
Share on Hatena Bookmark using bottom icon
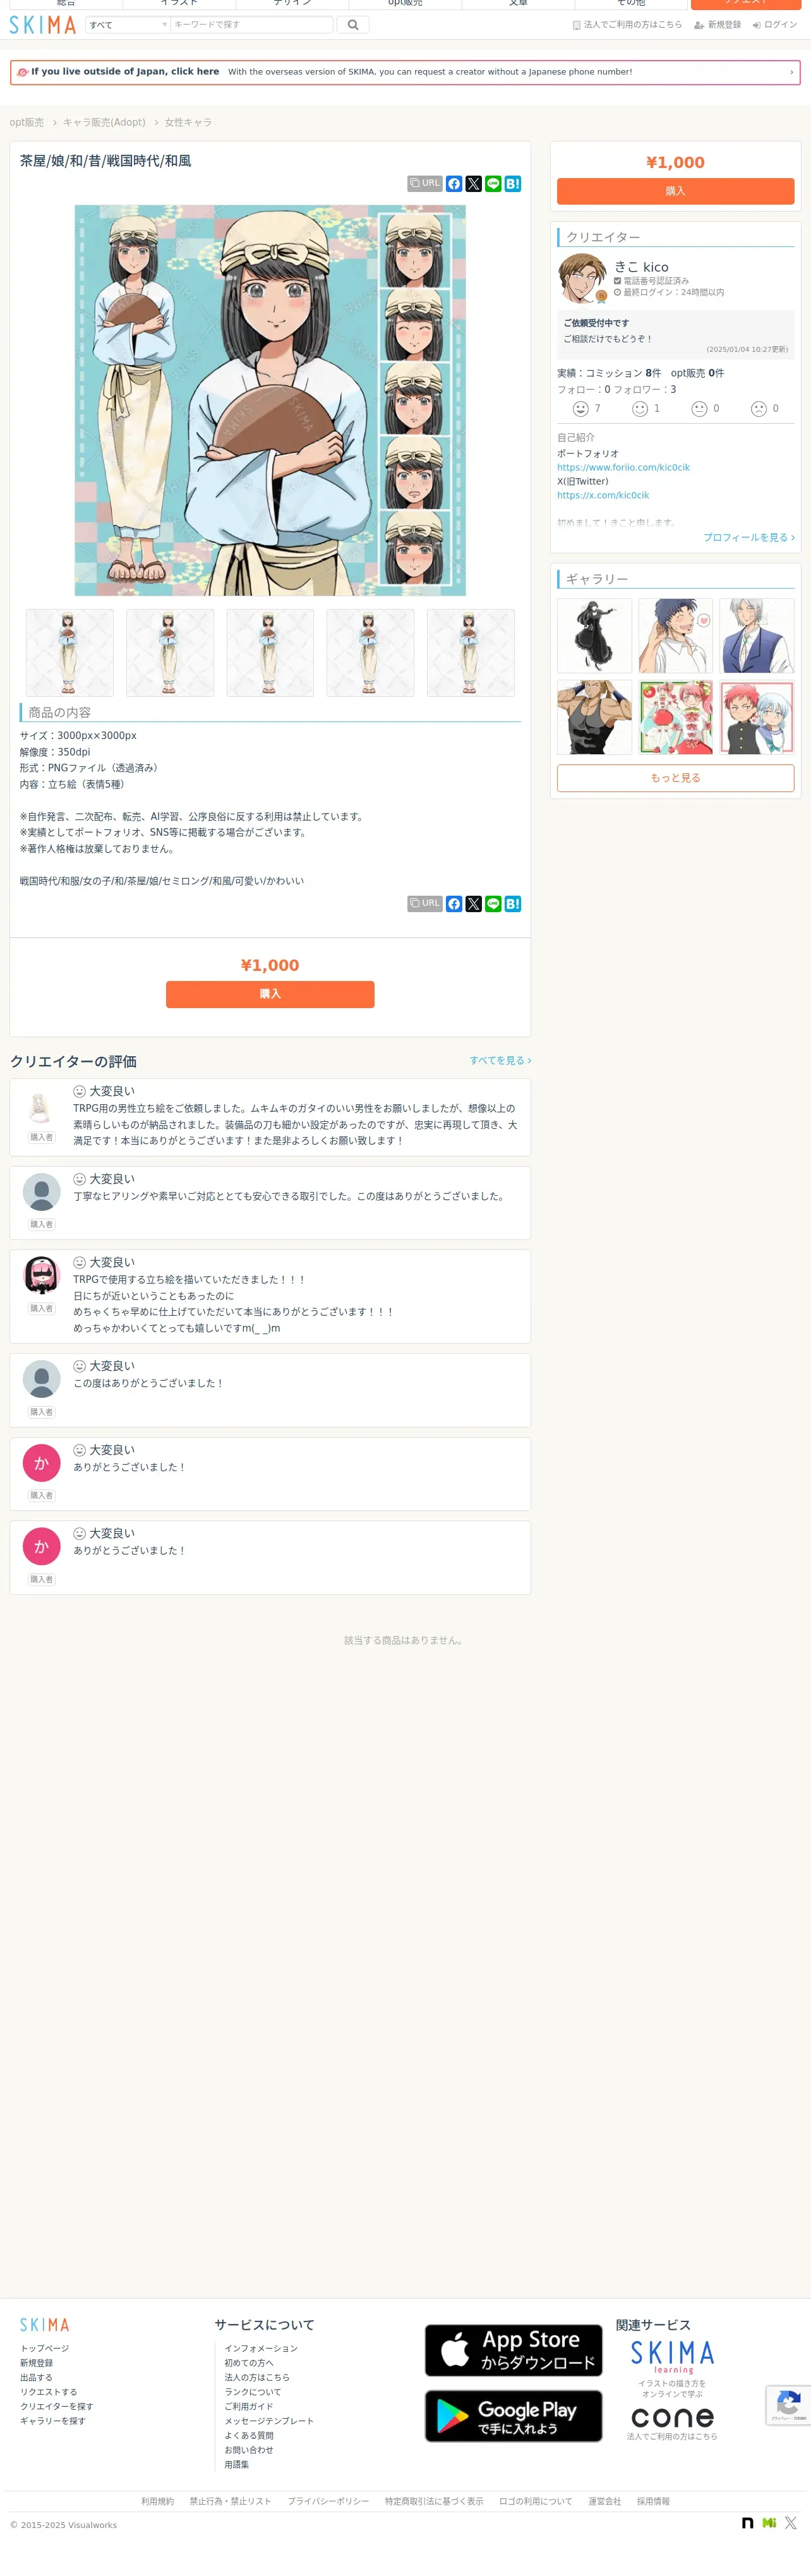pyautogui.click(x=513, y=904)
